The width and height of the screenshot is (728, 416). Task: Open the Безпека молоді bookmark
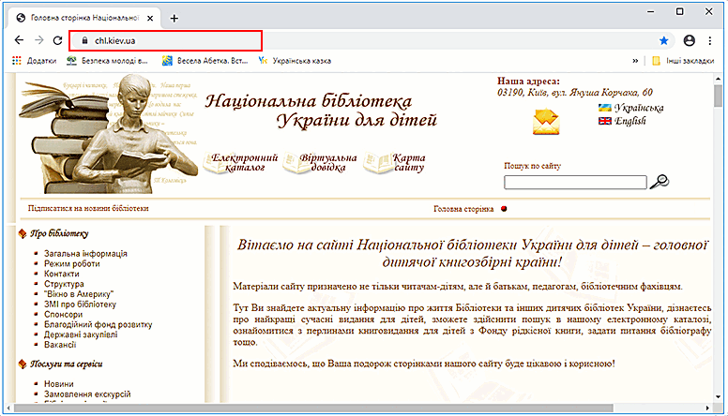[x=107, y=61]
